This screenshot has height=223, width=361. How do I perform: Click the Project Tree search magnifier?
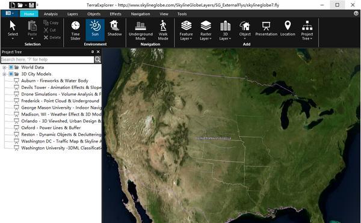point(97,60)
